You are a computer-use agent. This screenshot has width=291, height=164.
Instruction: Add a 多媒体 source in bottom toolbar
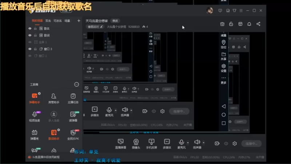point(167,144)
